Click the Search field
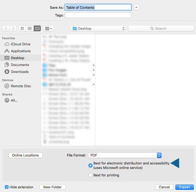Viewport: 196px width, 192px height. [x=161, y=28]
